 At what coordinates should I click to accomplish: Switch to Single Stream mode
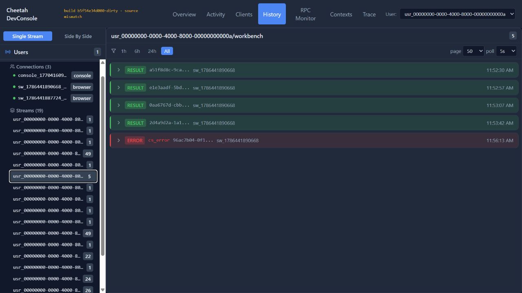(x=28, y=36)
